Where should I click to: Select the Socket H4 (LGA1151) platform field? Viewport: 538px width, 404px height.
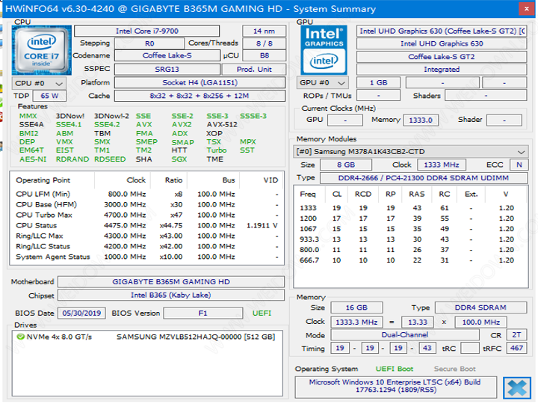(200, 83)
